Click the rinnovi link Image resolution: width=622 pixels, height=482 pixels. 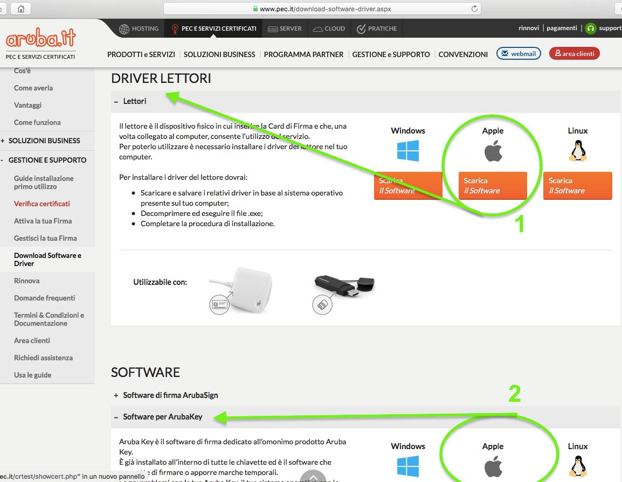[529, 28]
